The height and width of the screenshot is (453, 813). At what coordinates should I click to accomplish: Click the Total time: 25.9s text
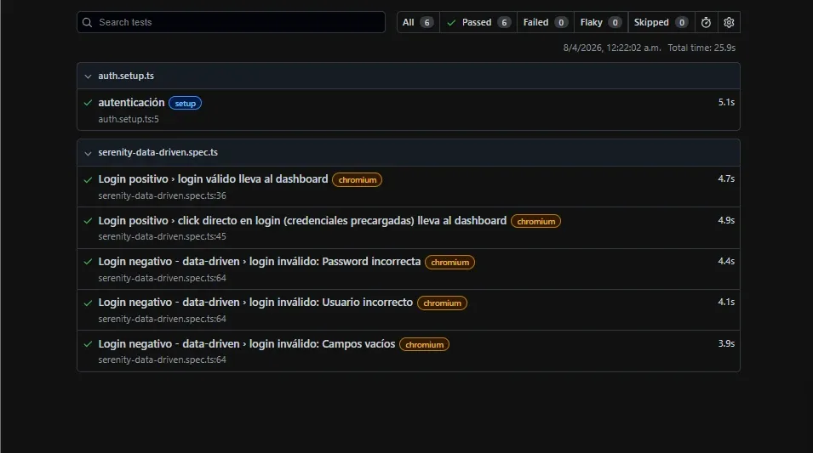[701, 48]
